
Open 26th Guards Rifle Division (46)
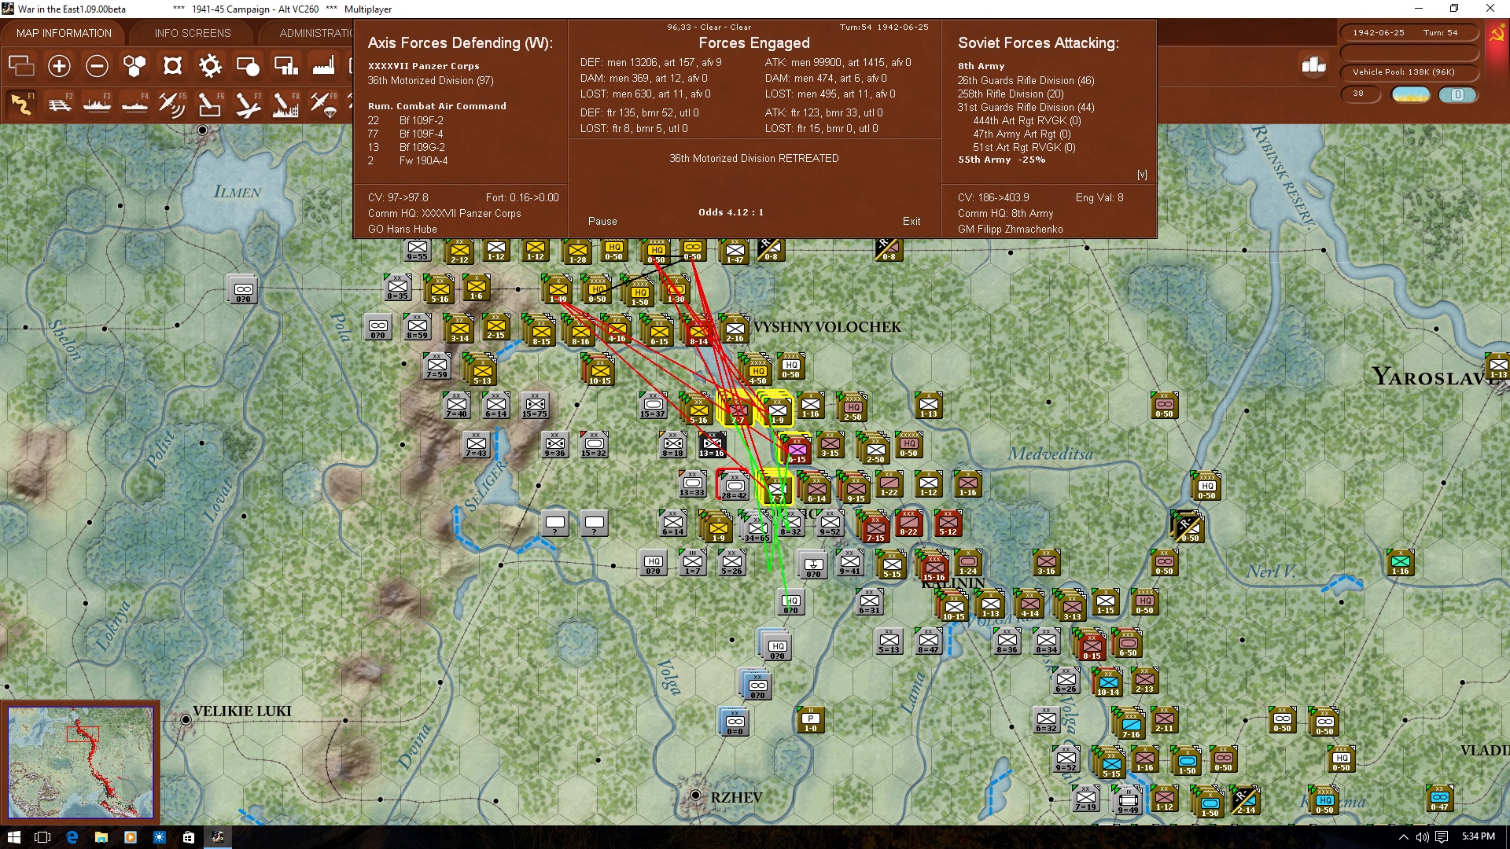1026,80
